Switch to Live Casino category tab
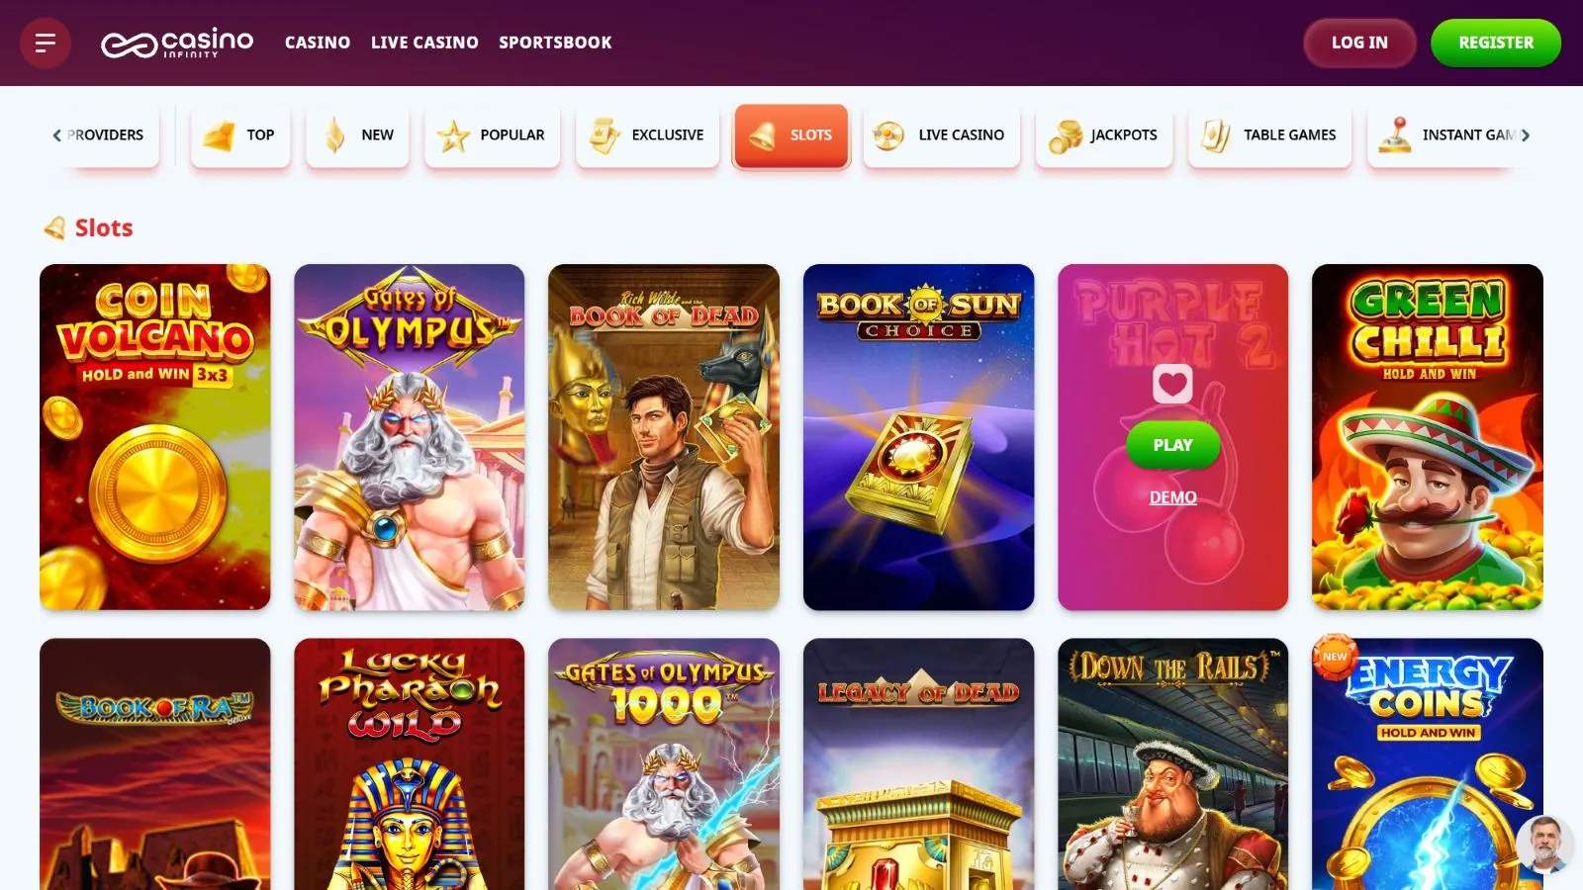This screenshot has height=890, width=1583. point(941,135)
